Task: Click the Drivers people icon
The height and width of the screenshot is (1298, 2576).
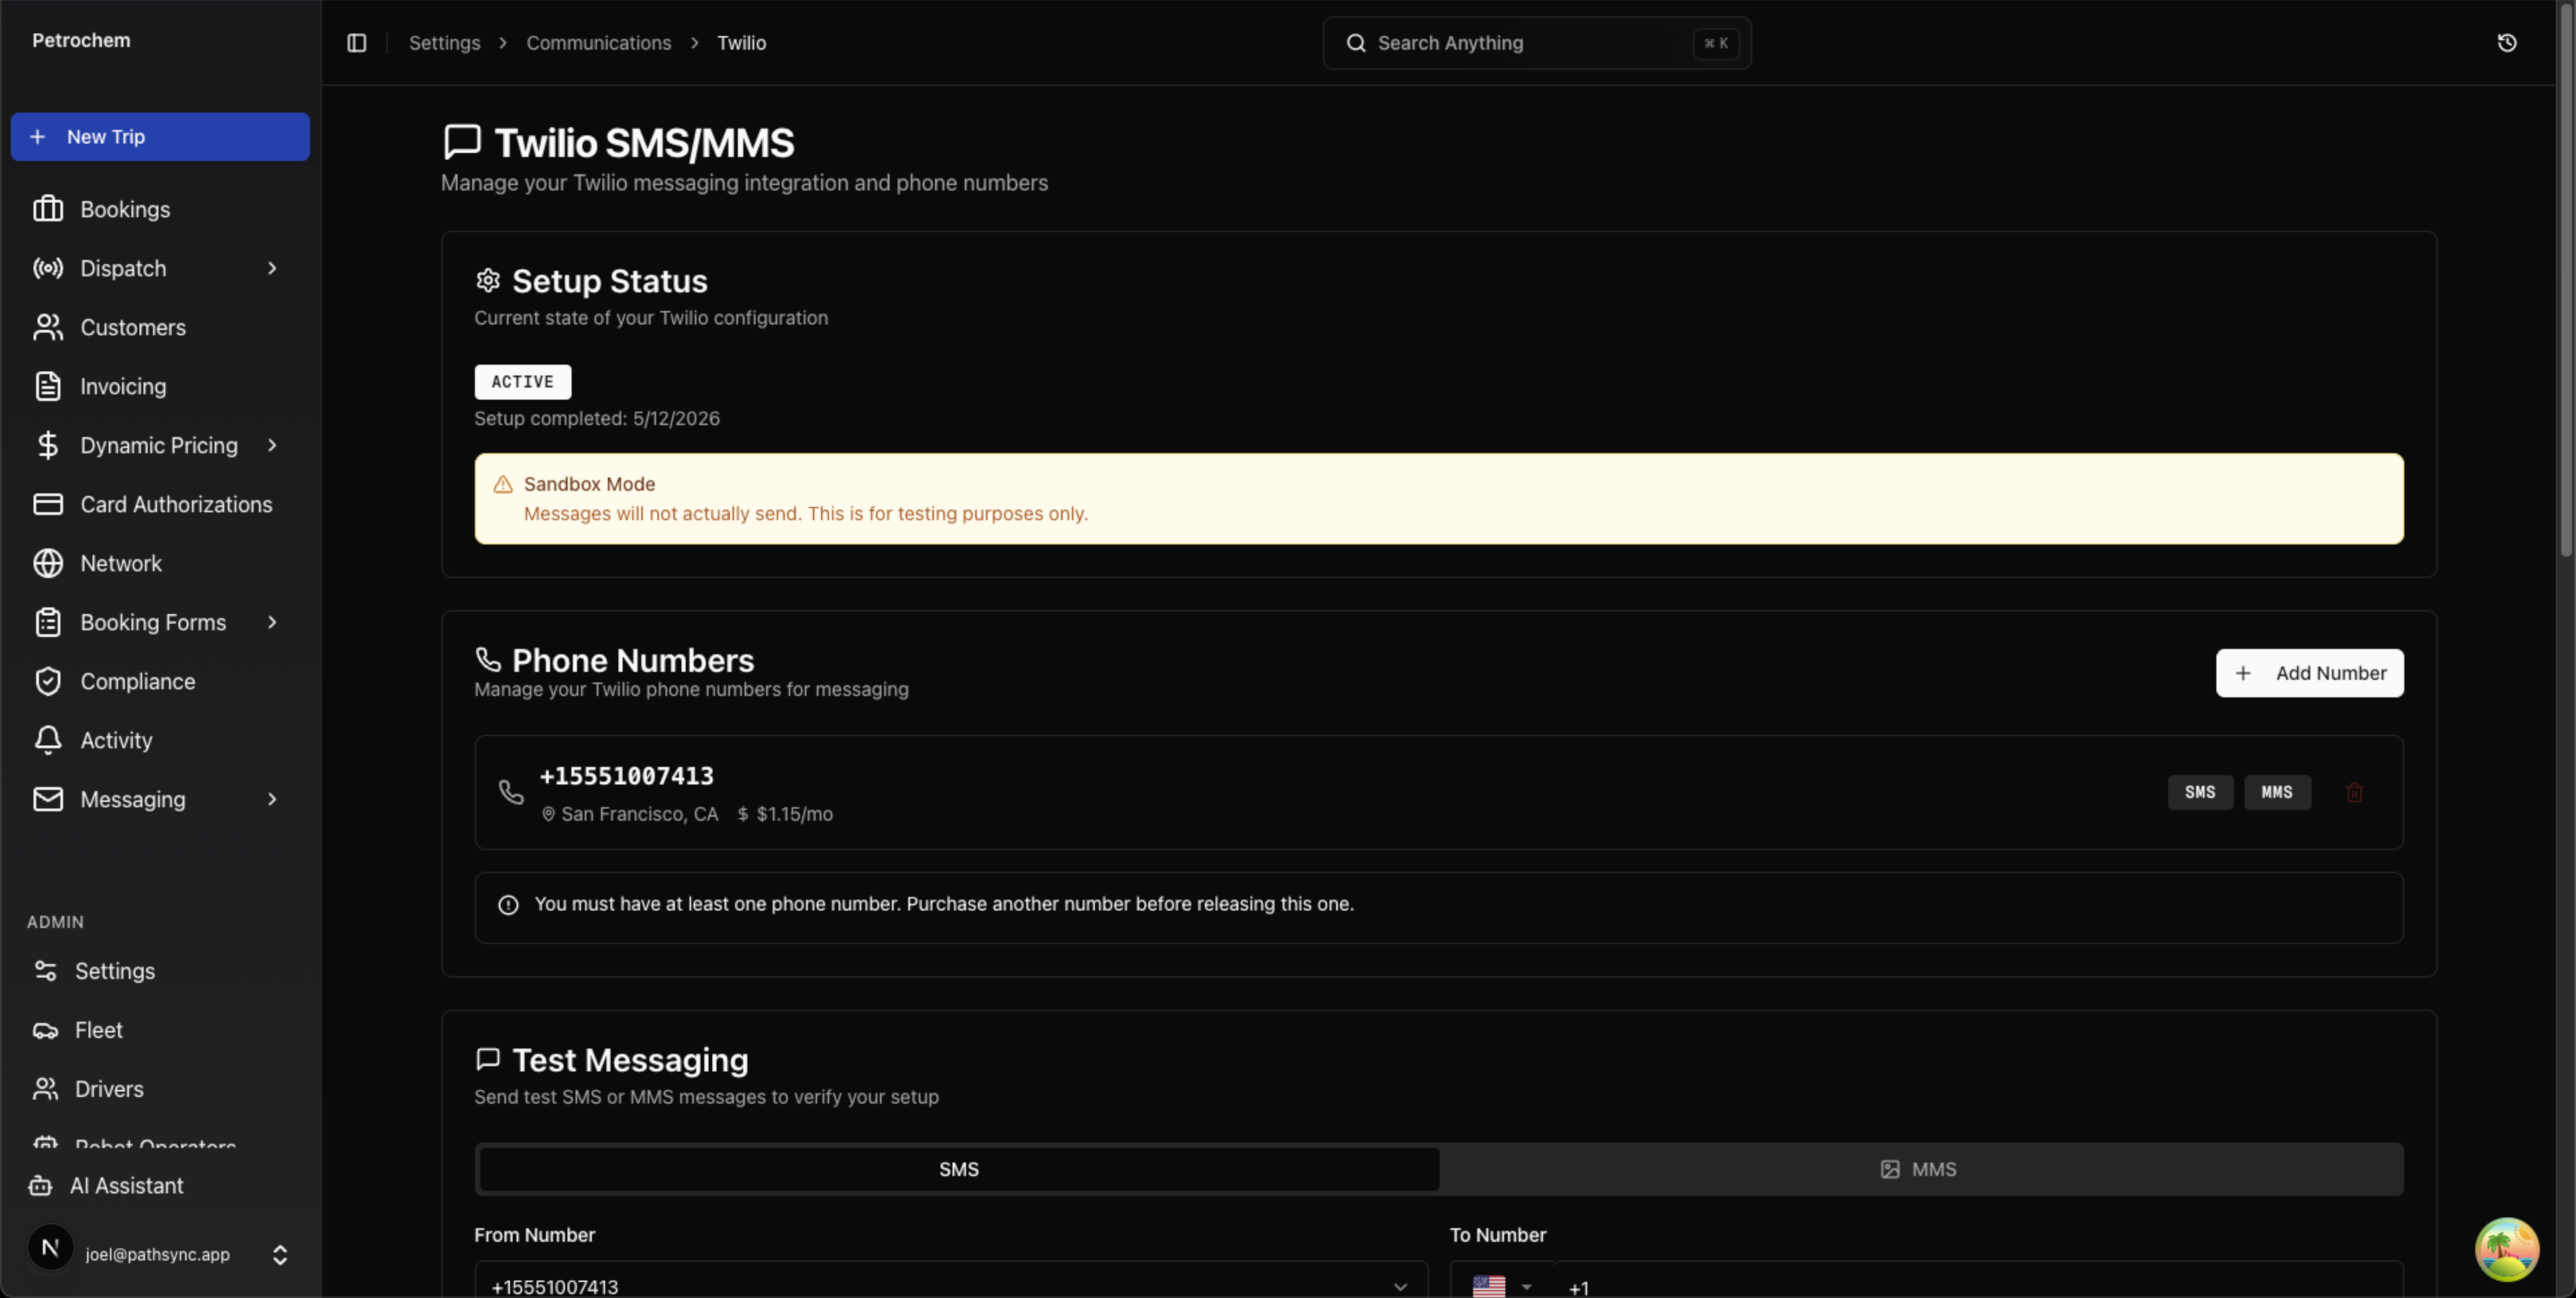Action: [x=45, y=1088]
